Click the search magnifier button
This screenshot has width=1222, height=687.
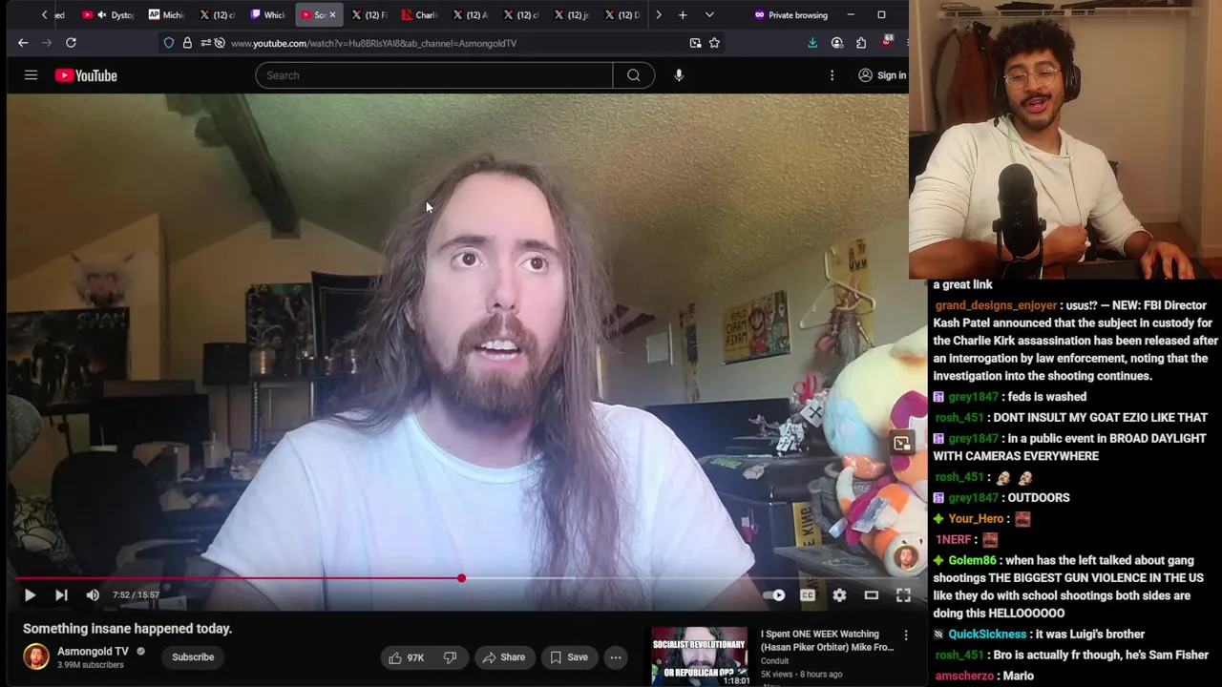[634, 75]
